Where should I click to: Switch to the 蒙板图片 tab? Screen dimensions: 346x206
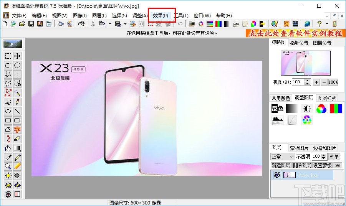tap(299, 148)
